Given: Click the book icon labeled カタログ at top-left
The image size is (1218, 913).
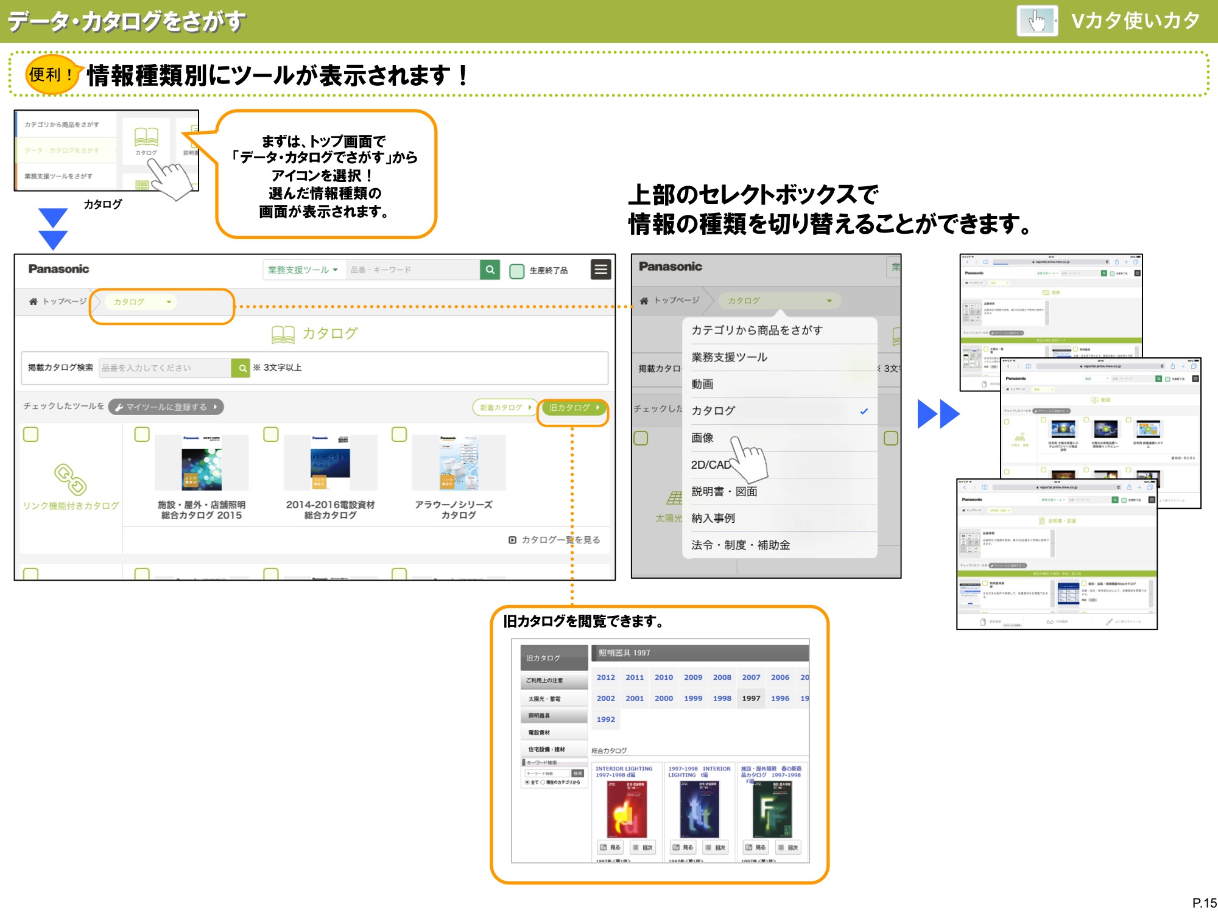Looking at the screenshot, I should (146, 137).
